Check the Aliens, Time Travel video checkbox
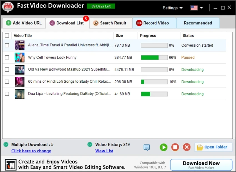 (x=7, y=45)
